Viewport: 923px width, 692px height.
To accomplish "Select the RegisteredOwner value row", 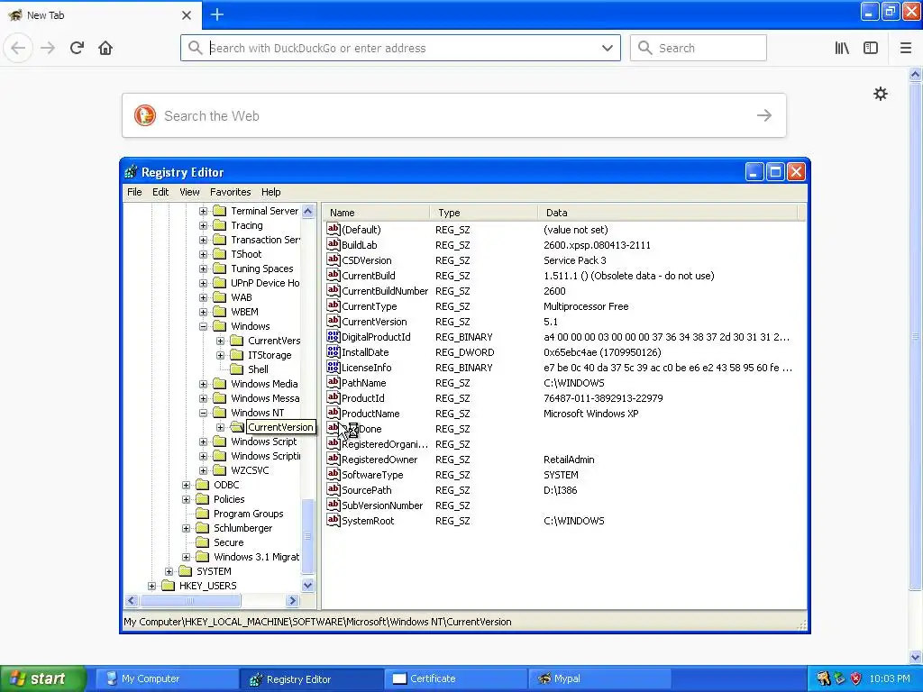I will [x=564, y=459].
